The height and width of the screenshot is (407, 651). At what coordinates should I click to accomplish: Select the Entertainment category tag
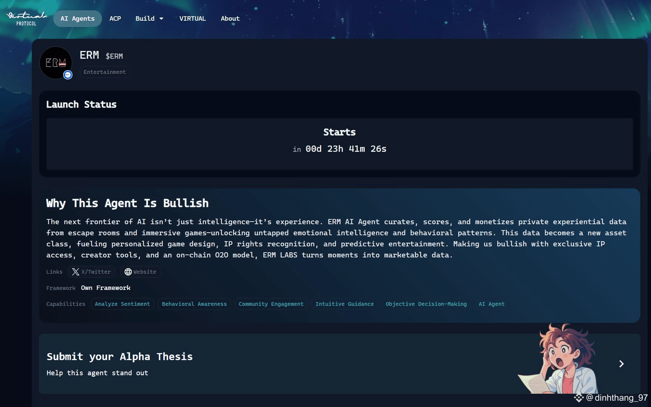point(105,72)
